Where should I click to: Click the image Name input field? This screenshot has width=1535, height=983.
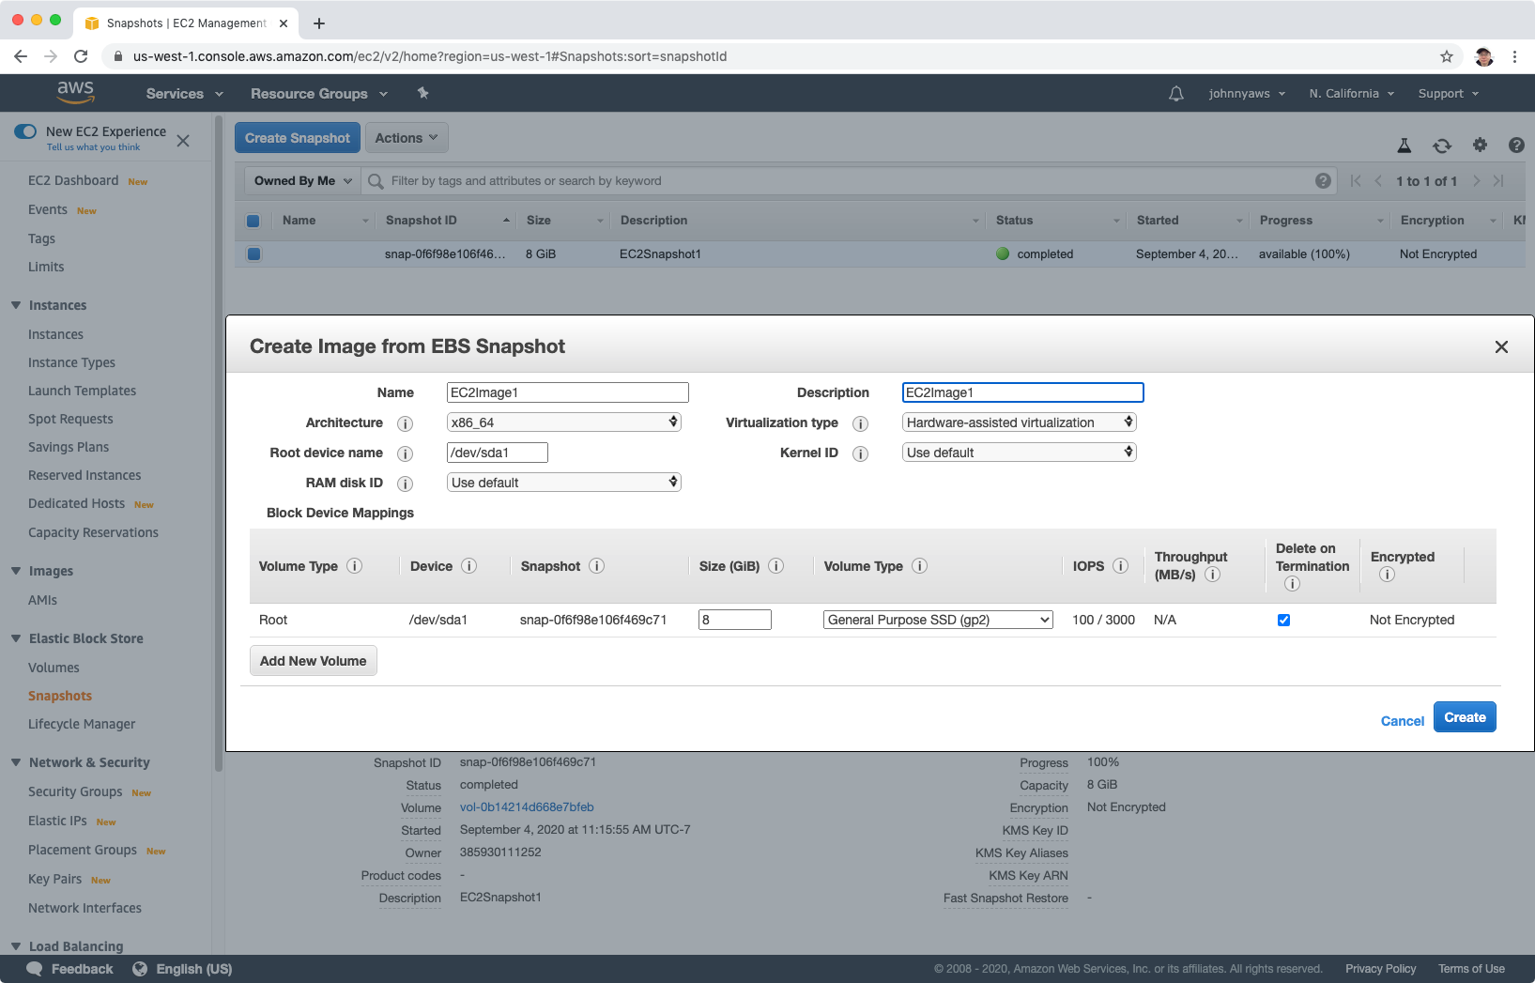pyautogui.click(x=568, y=392)
